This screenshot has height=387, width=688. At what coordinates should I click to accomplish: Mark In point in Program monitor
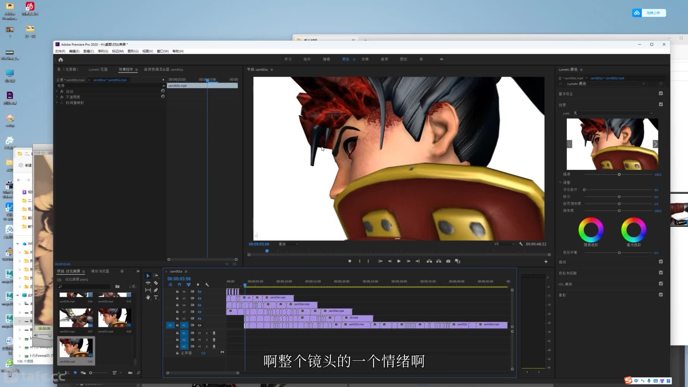[359, 261]
